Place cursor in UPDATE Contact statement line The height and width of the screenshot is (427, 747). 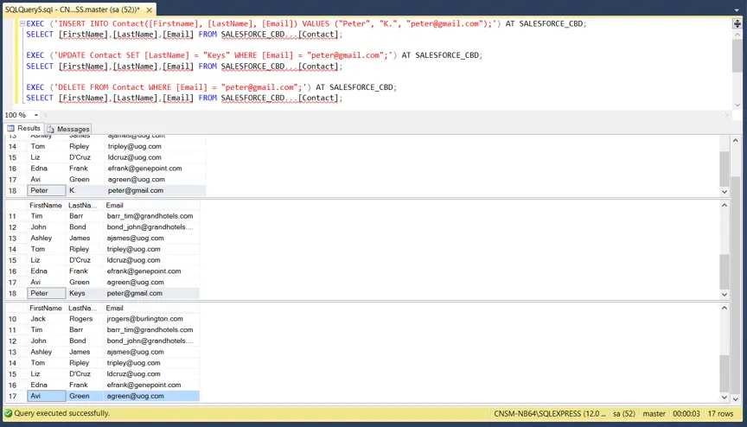(x=254, y=55)
